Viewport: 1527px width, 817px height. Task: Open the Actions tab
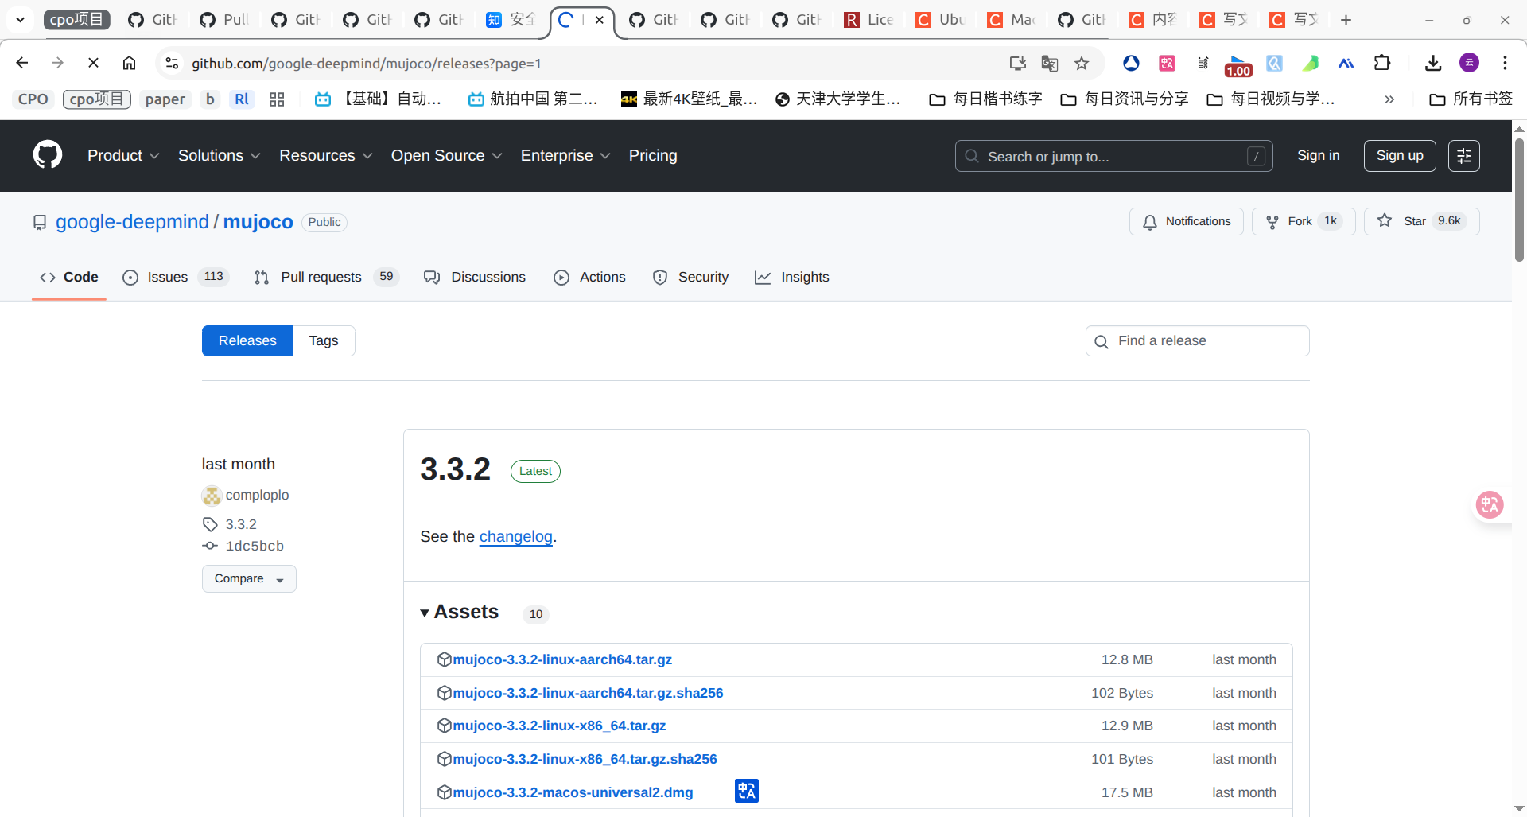tap(589, 277)
